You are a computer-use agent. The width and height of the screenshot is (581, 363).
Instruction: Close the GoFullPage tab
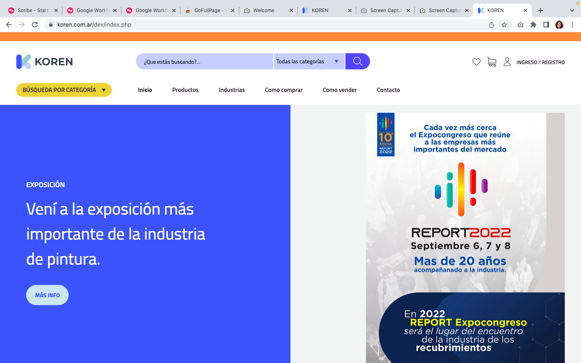[233, 10]
